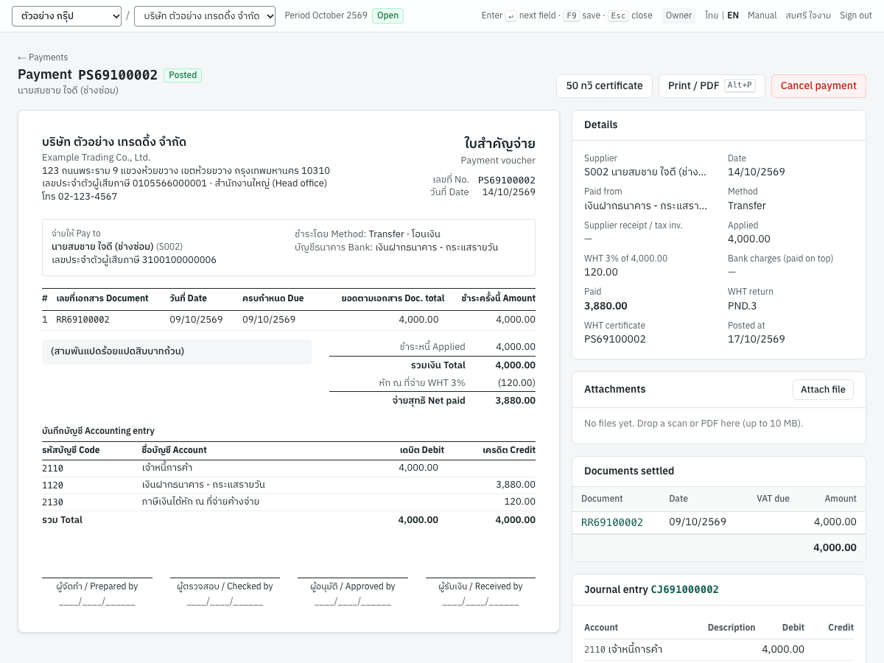The image size is (884, 663).
Task: Click Cancel payment button
Action: (818, 85)
